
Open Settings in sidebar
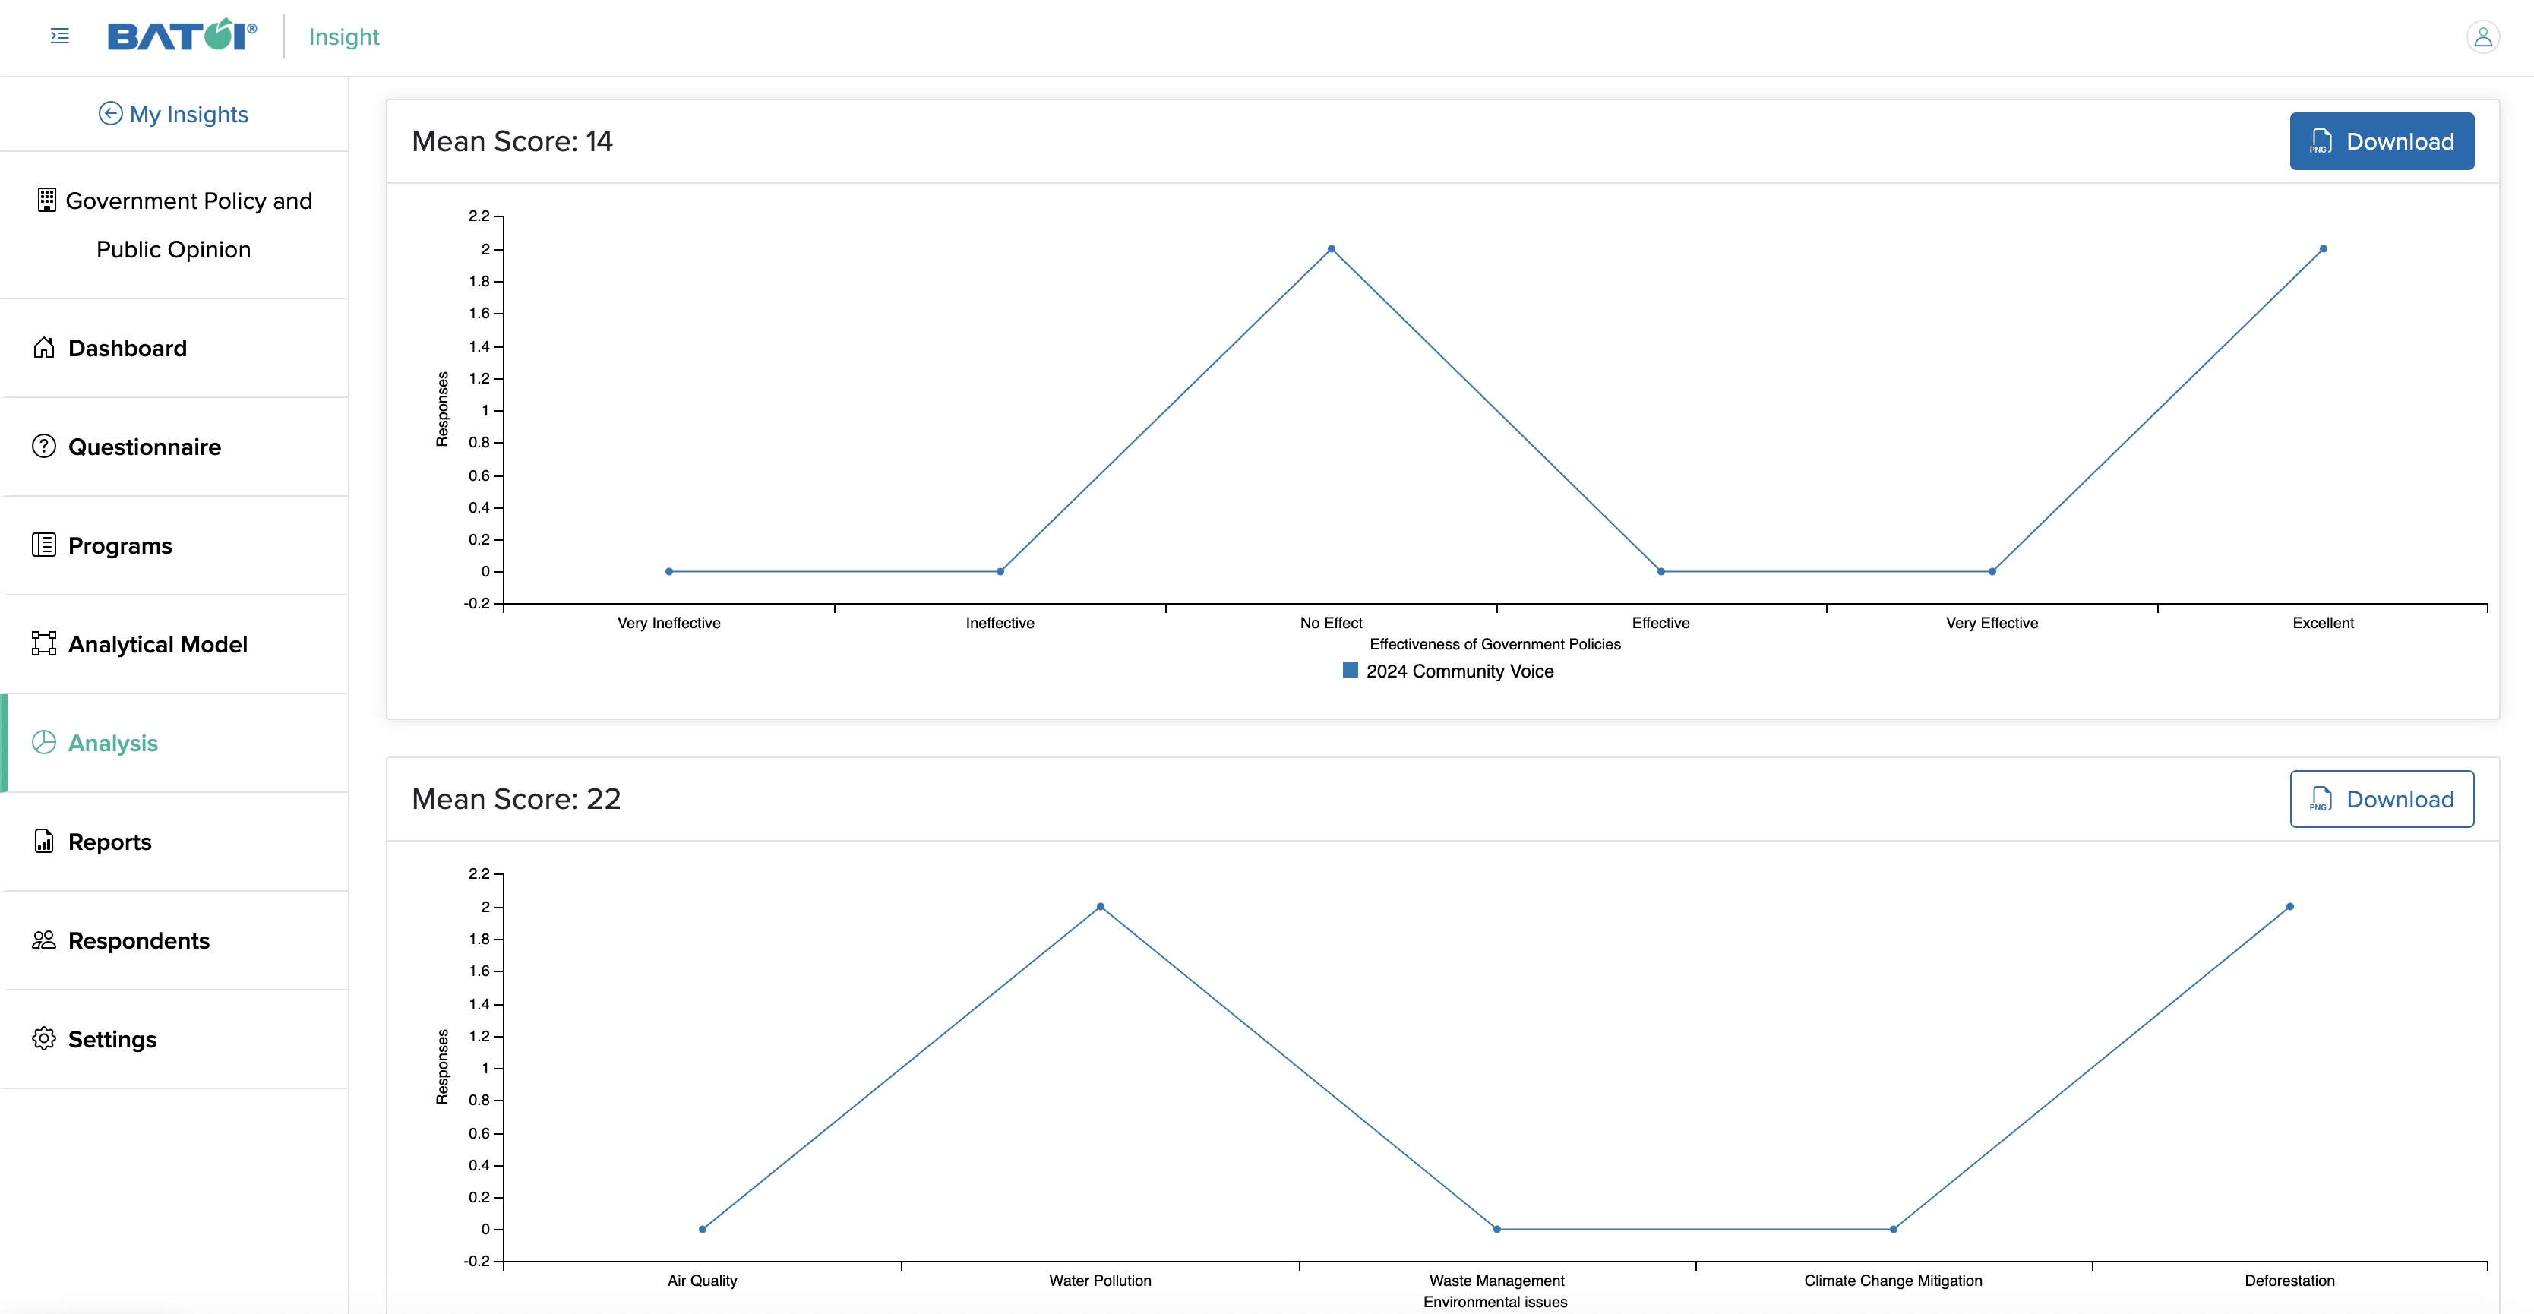(174, 1040)
